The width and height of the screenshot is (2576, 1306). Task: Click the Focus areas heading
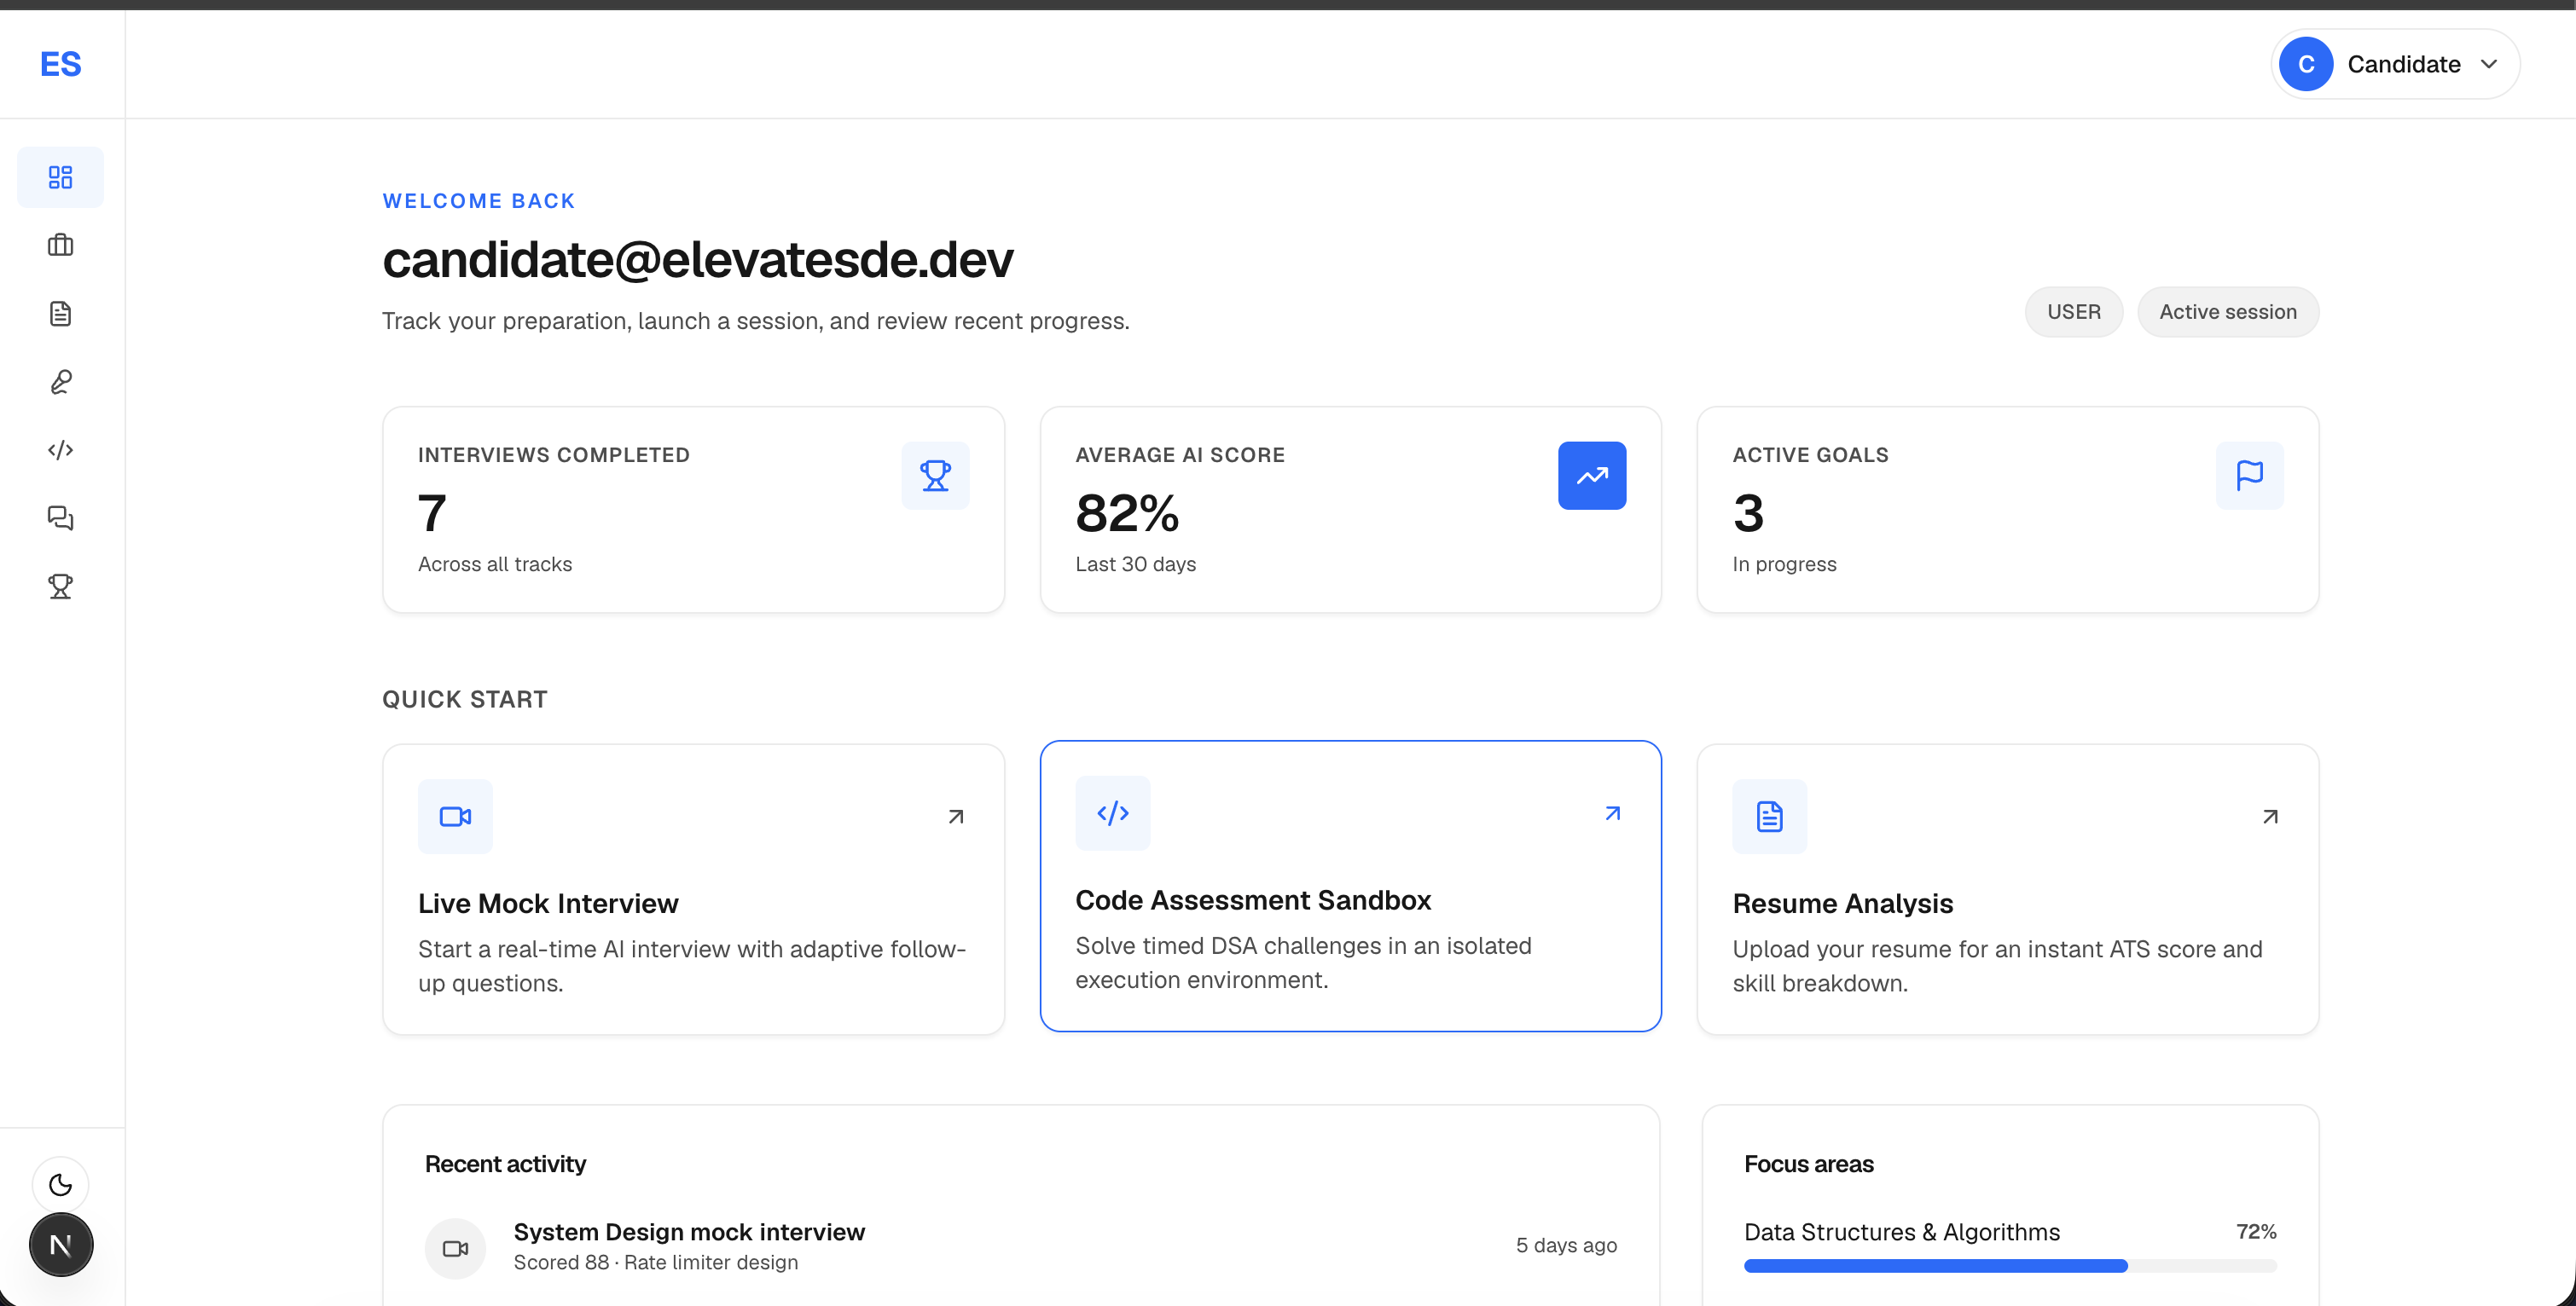(x=1809, y=1164)
